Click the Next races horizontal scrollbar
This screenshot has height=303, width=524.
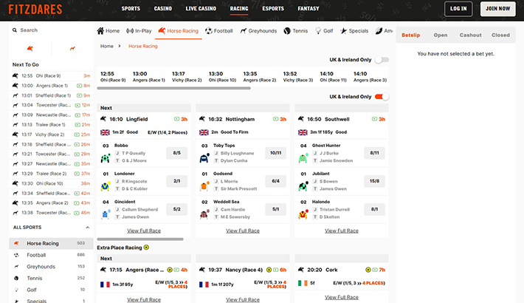click(140, 239)
